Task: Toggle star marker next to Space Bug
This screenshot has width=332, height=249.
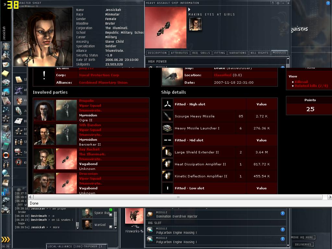Action: [x=111, y=215]
